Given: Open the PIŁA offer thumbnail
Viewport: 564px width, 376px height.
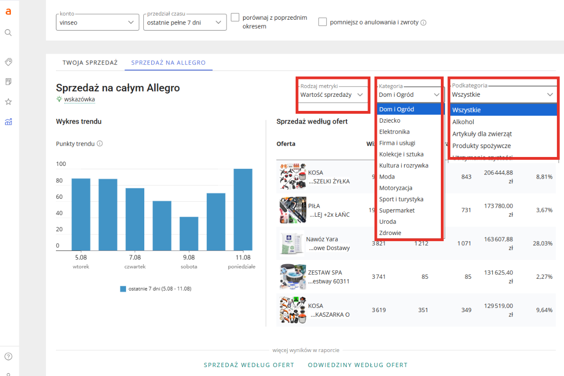Looking at the screenshot, I should (x=292, y=210).
